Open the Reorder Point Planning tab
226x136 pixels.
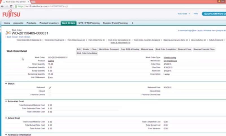(x=115, y=23)
